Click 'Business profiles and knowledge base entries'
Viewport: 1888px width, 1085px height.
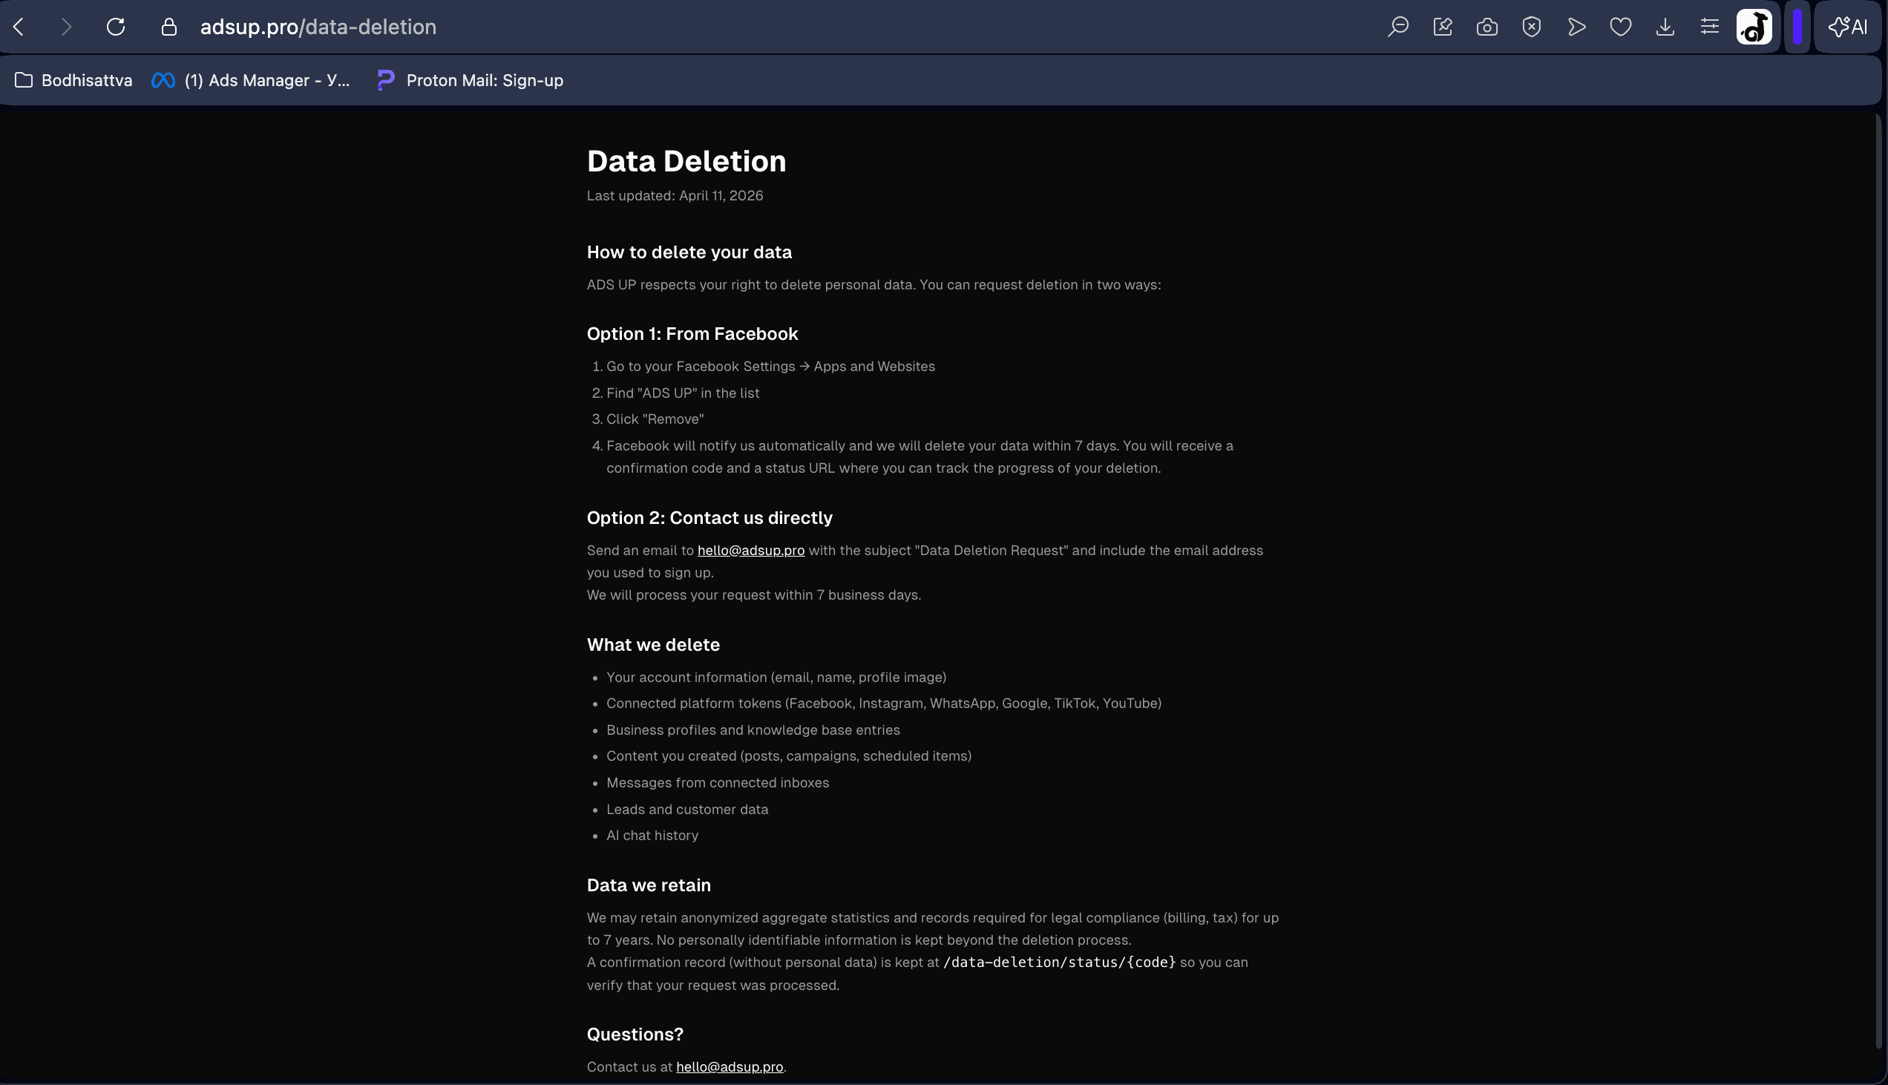pos(753,730)
